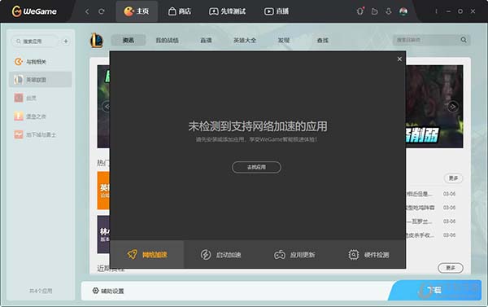Click the search apps field in sidebar

tap(35, 42)
